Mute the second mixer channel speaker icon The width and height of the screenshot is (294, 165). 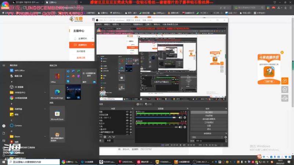pos(180,127)
